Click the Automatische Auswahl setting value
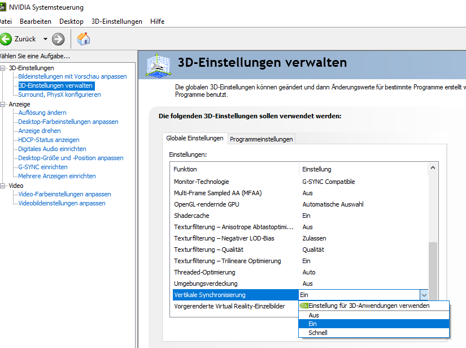 333,204
